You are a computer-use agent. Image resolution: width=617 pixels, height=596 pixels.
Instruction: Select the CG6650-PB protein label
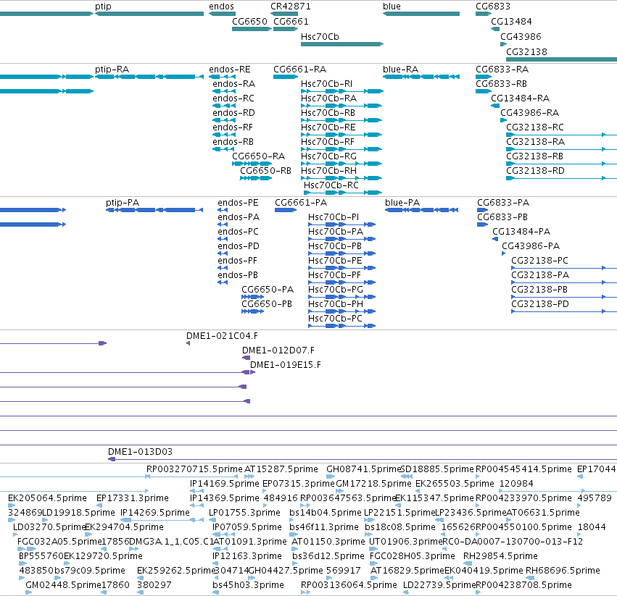click(x=268, y=304)
